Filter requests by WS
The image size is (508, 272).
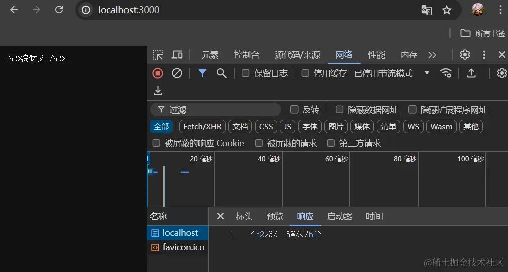coord(413,126)
